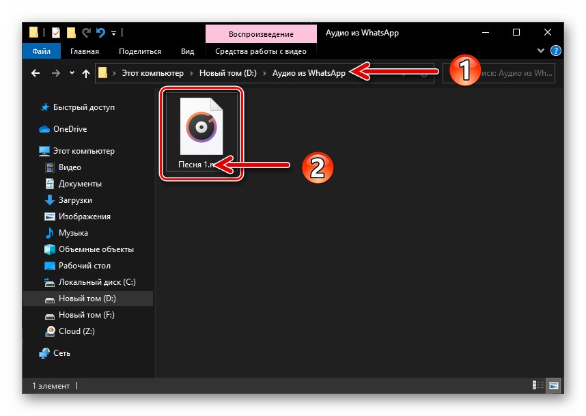Click the Рабочий стол desktop icon
Screen dimensions: 586x416
coord(49,266)
